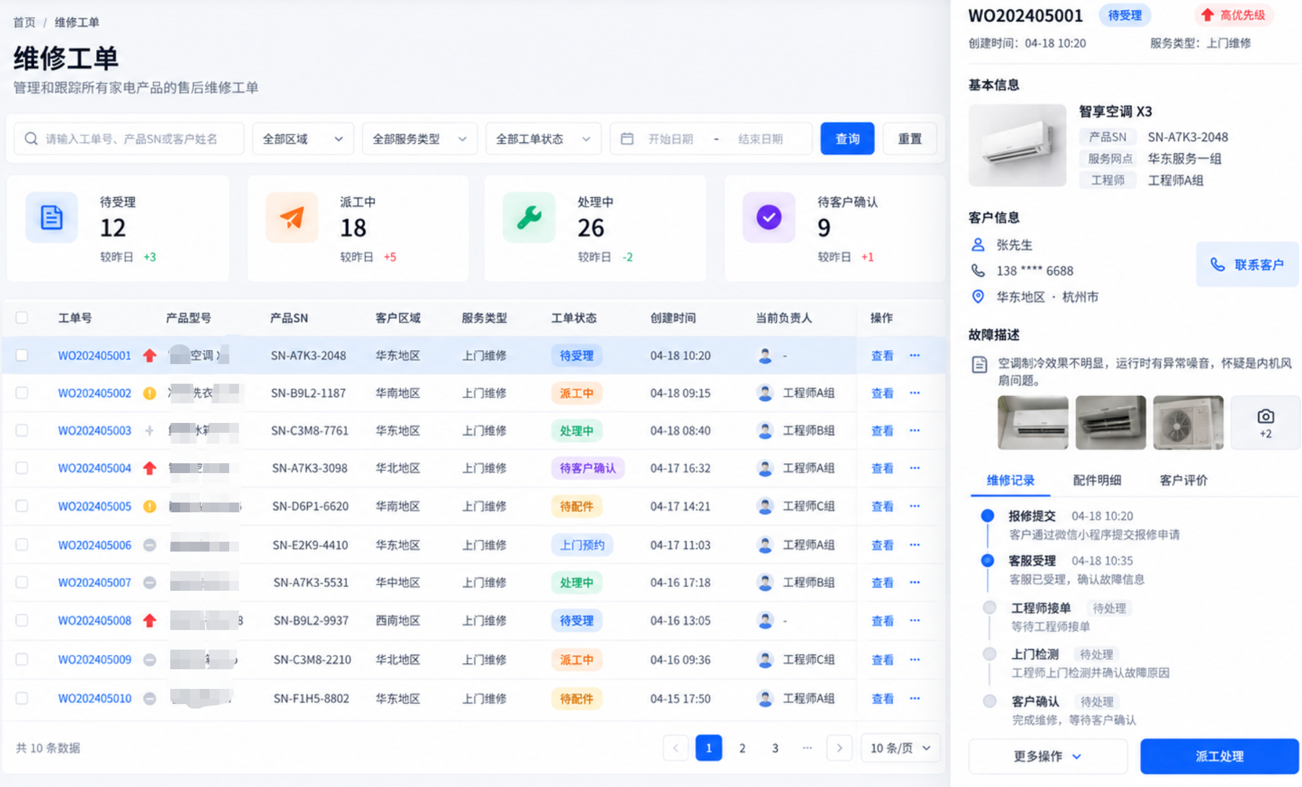Click the 待客户确认 checkmark icon
1302x787 pixels.
(x=769, y=217)
